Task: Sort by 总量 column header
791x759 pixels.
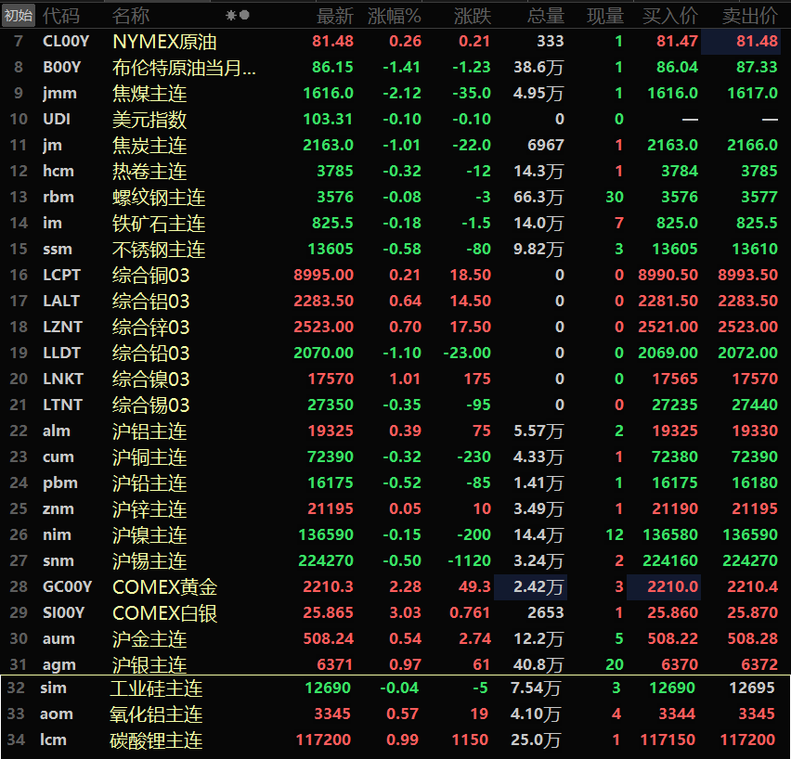Action: [x=546, y=16]
